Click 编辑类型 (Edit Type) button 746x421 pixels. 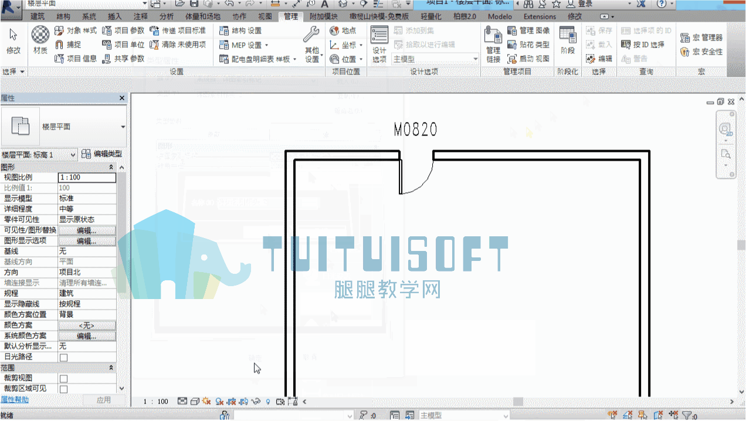(102, 154)
